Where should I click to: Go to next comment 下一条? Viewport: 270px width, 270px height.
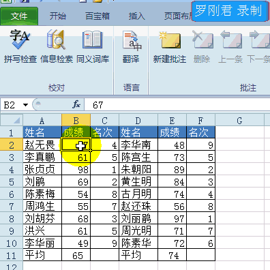click(258, 46)
